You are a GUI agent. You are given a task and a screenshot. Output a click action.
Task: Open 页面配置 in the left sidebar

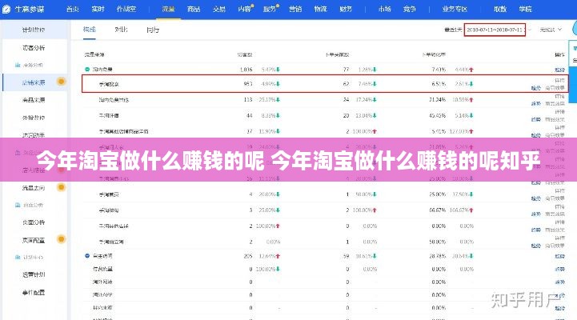click(34, 240)
